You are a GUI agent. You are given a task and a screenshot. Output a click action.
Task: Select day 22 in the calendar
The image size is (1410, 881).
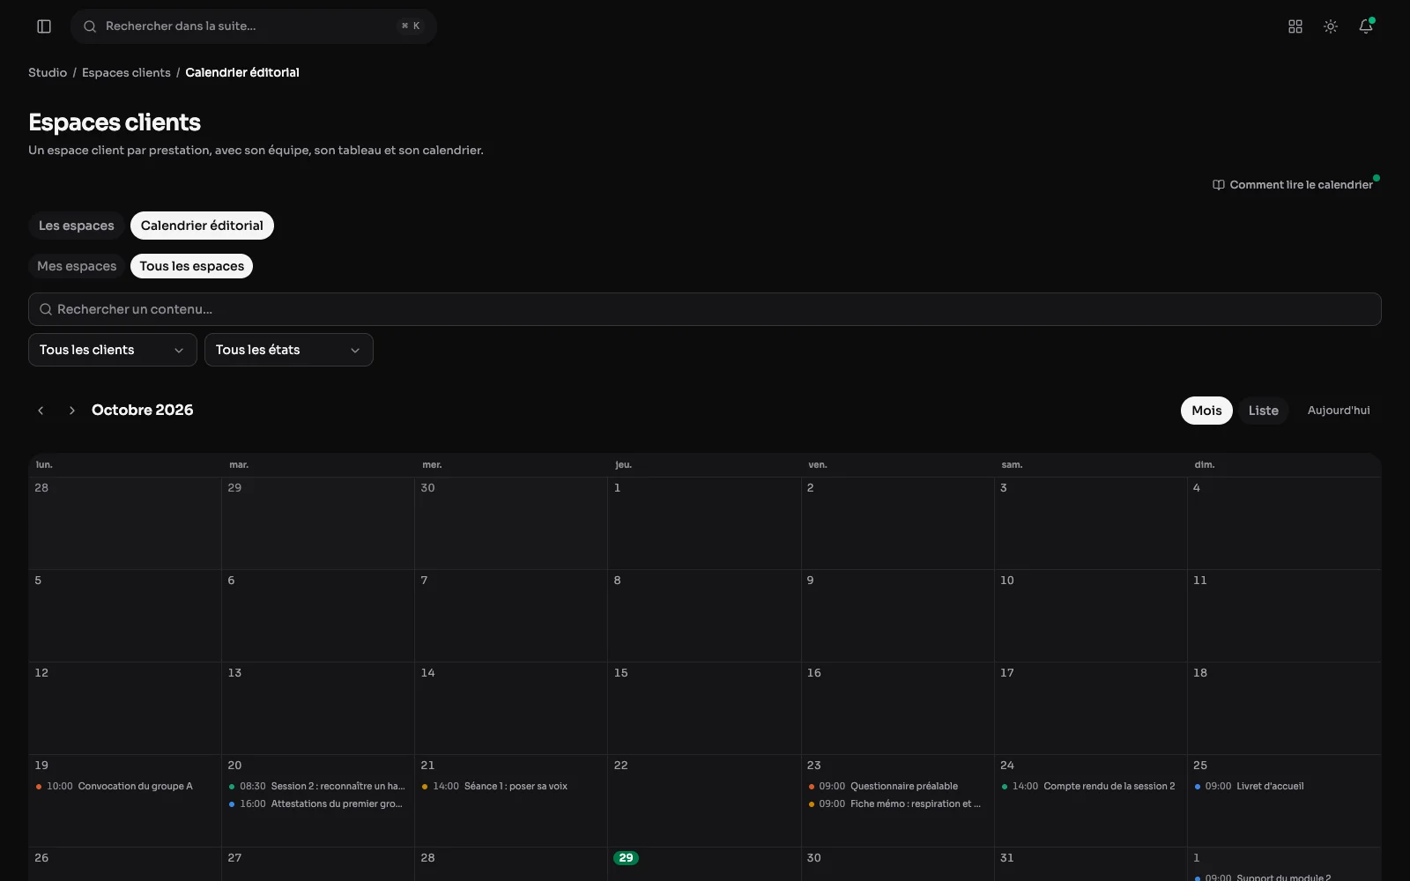point(621,766)
